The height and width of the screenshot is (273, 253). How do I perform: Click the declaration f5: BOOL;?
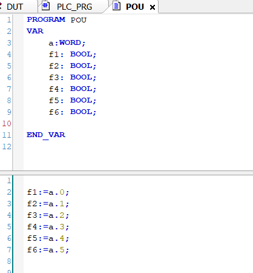(73, 100)
